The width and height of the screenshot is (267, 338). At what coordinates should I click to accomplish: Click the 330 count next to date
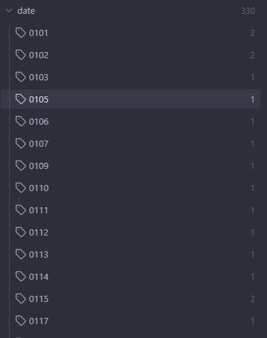pyautogui.click(x=248, y=11)
